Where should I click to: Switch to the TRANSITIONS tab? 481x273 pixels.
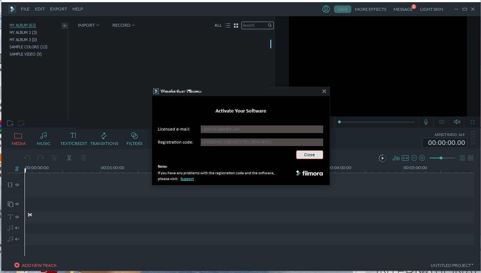(104, 139)
